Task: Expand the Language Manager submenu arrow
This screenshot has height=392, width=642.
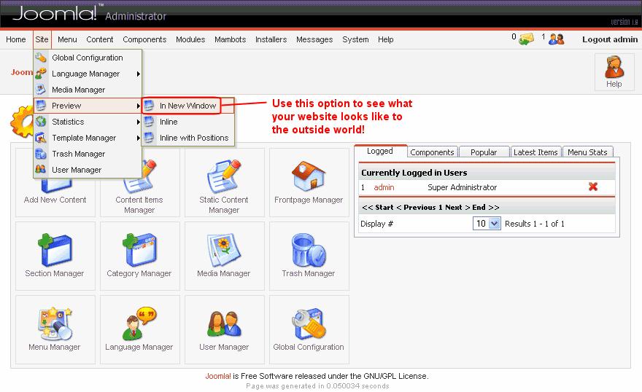Action: [139, 74]
